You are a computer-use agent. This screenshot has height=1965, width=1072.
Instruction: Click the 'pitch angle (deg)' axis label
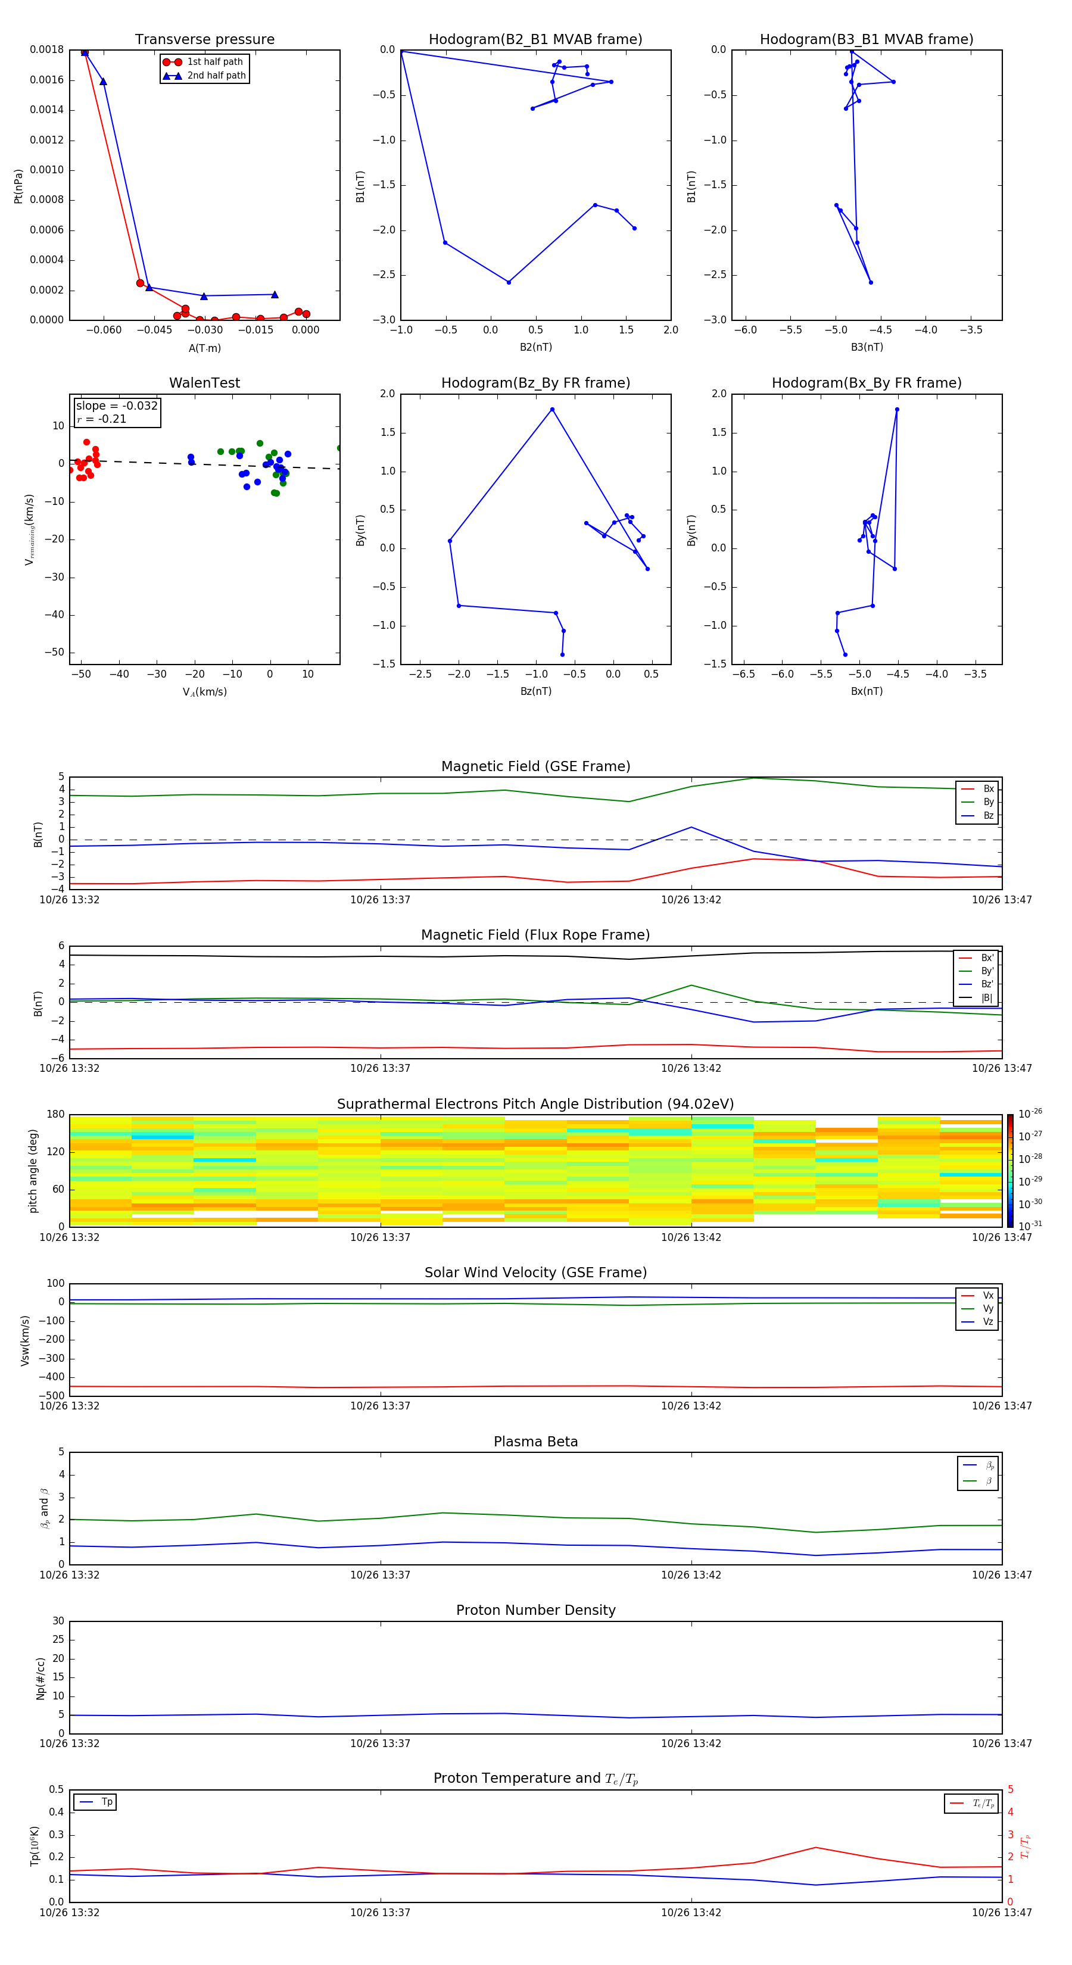click(x=33, y=1171)
